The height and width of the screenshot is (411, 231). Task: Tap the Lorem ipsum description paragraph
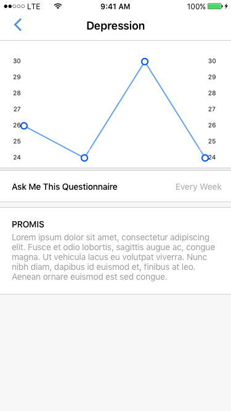pos(113,257)
